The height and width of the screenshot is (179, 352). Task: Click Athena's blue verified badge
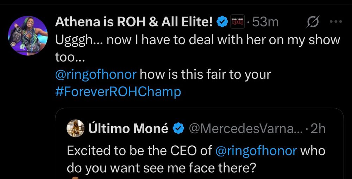[x=221, y=23]
